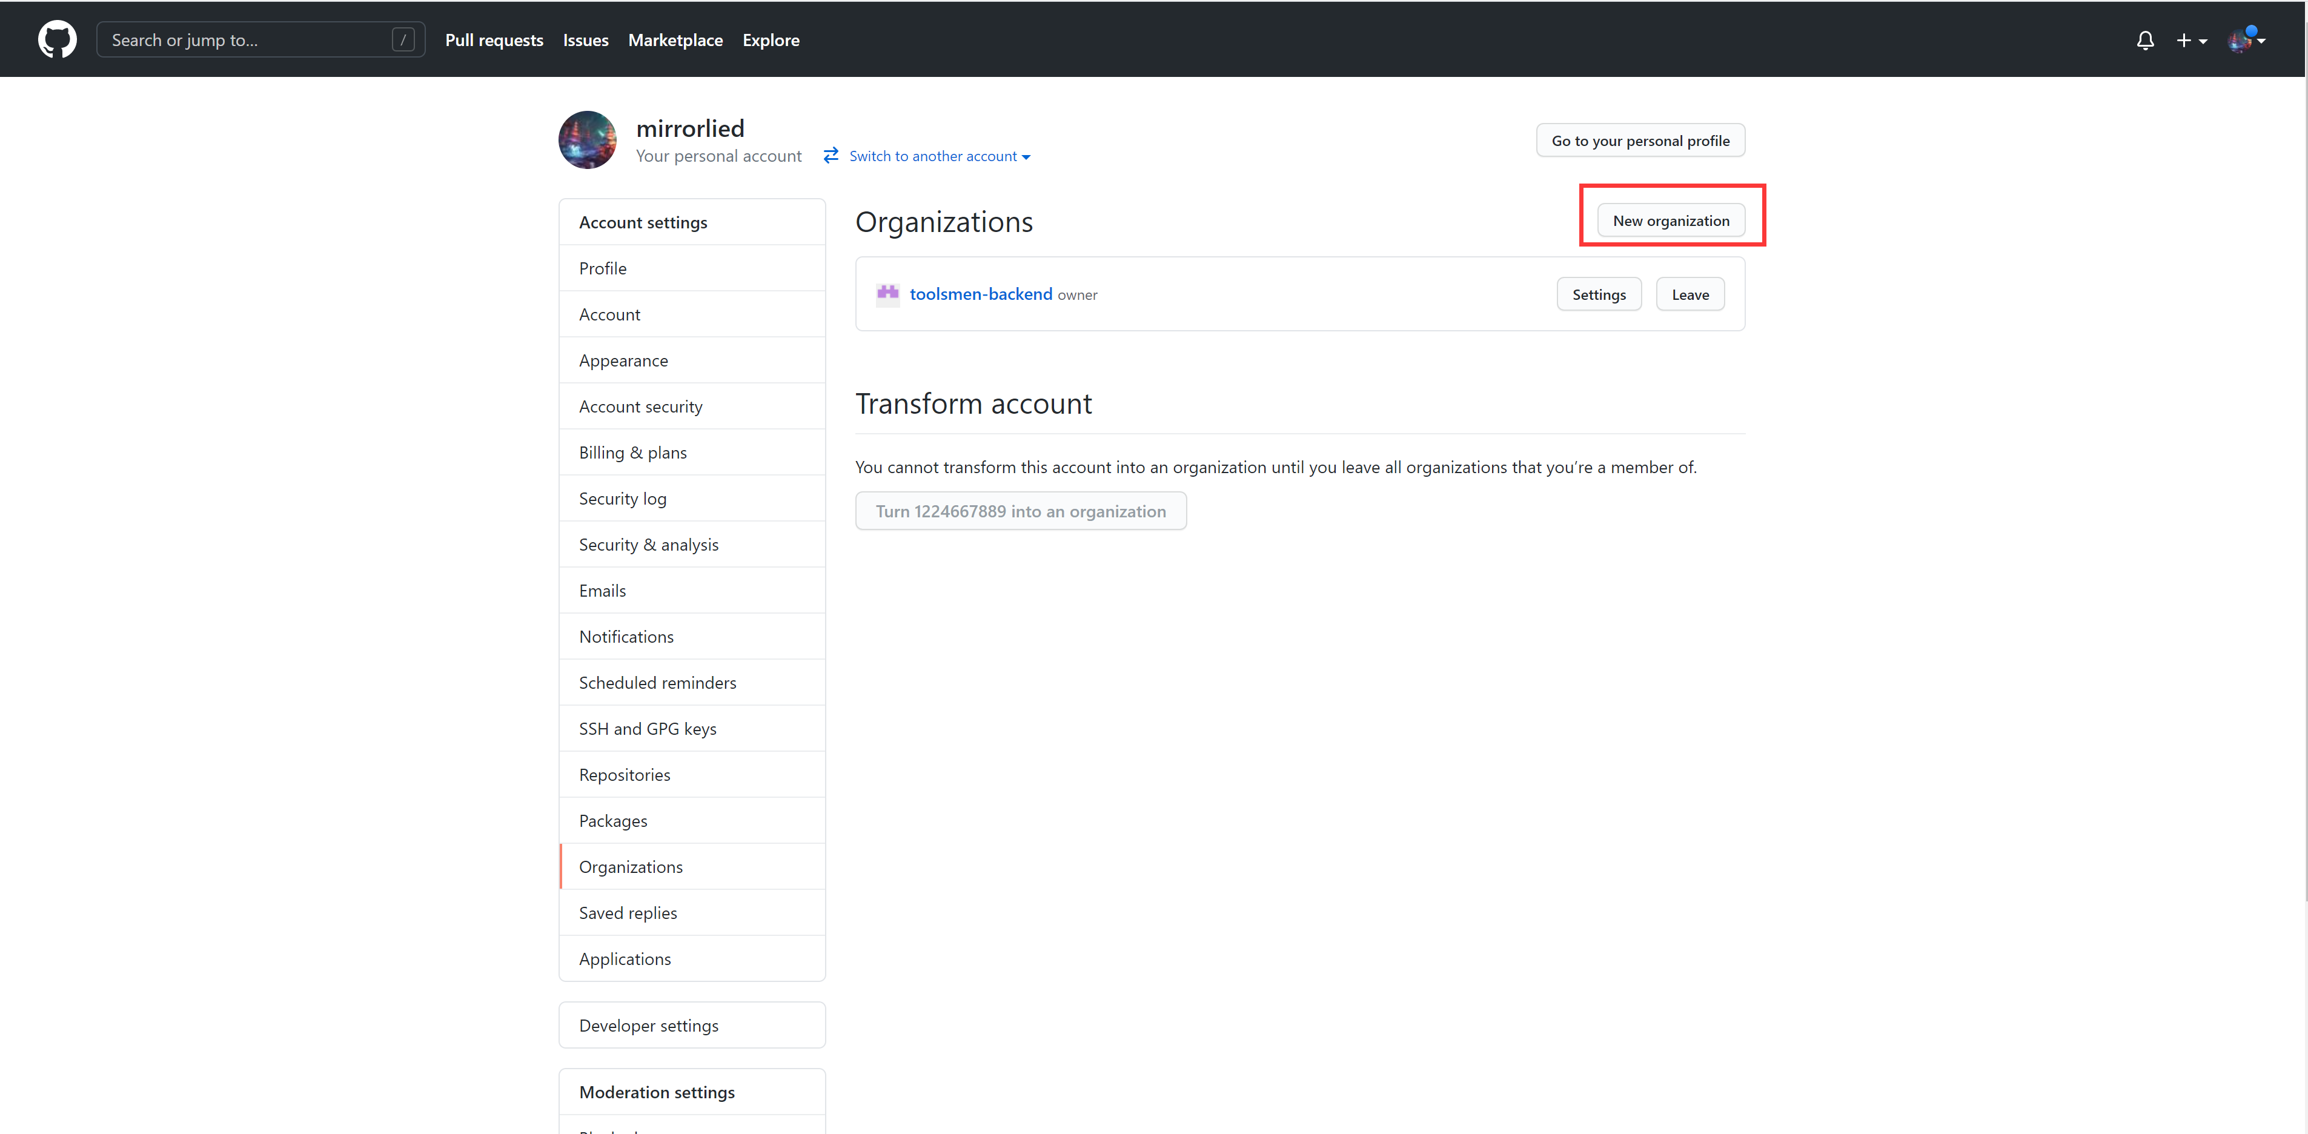Go to Marketplace in top navigation
The image size is (2308, 1134).
[x=675, y=41]
